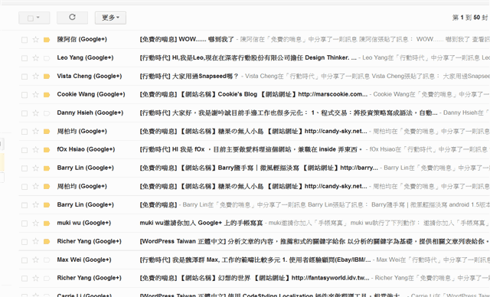Star the muki wu invitation email
This screenshot has height=297, width=490.
pos(36,224)
